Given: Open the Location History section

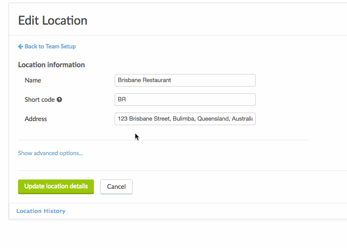Looking at the screenshot, I should (x=41, y=211).
